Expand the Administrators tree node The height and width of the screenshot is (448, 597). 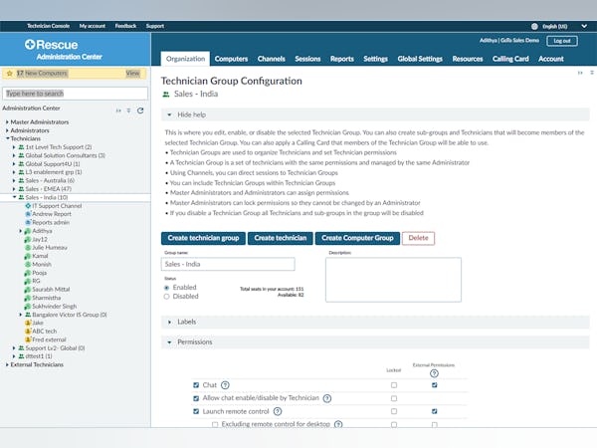(7, 130)
